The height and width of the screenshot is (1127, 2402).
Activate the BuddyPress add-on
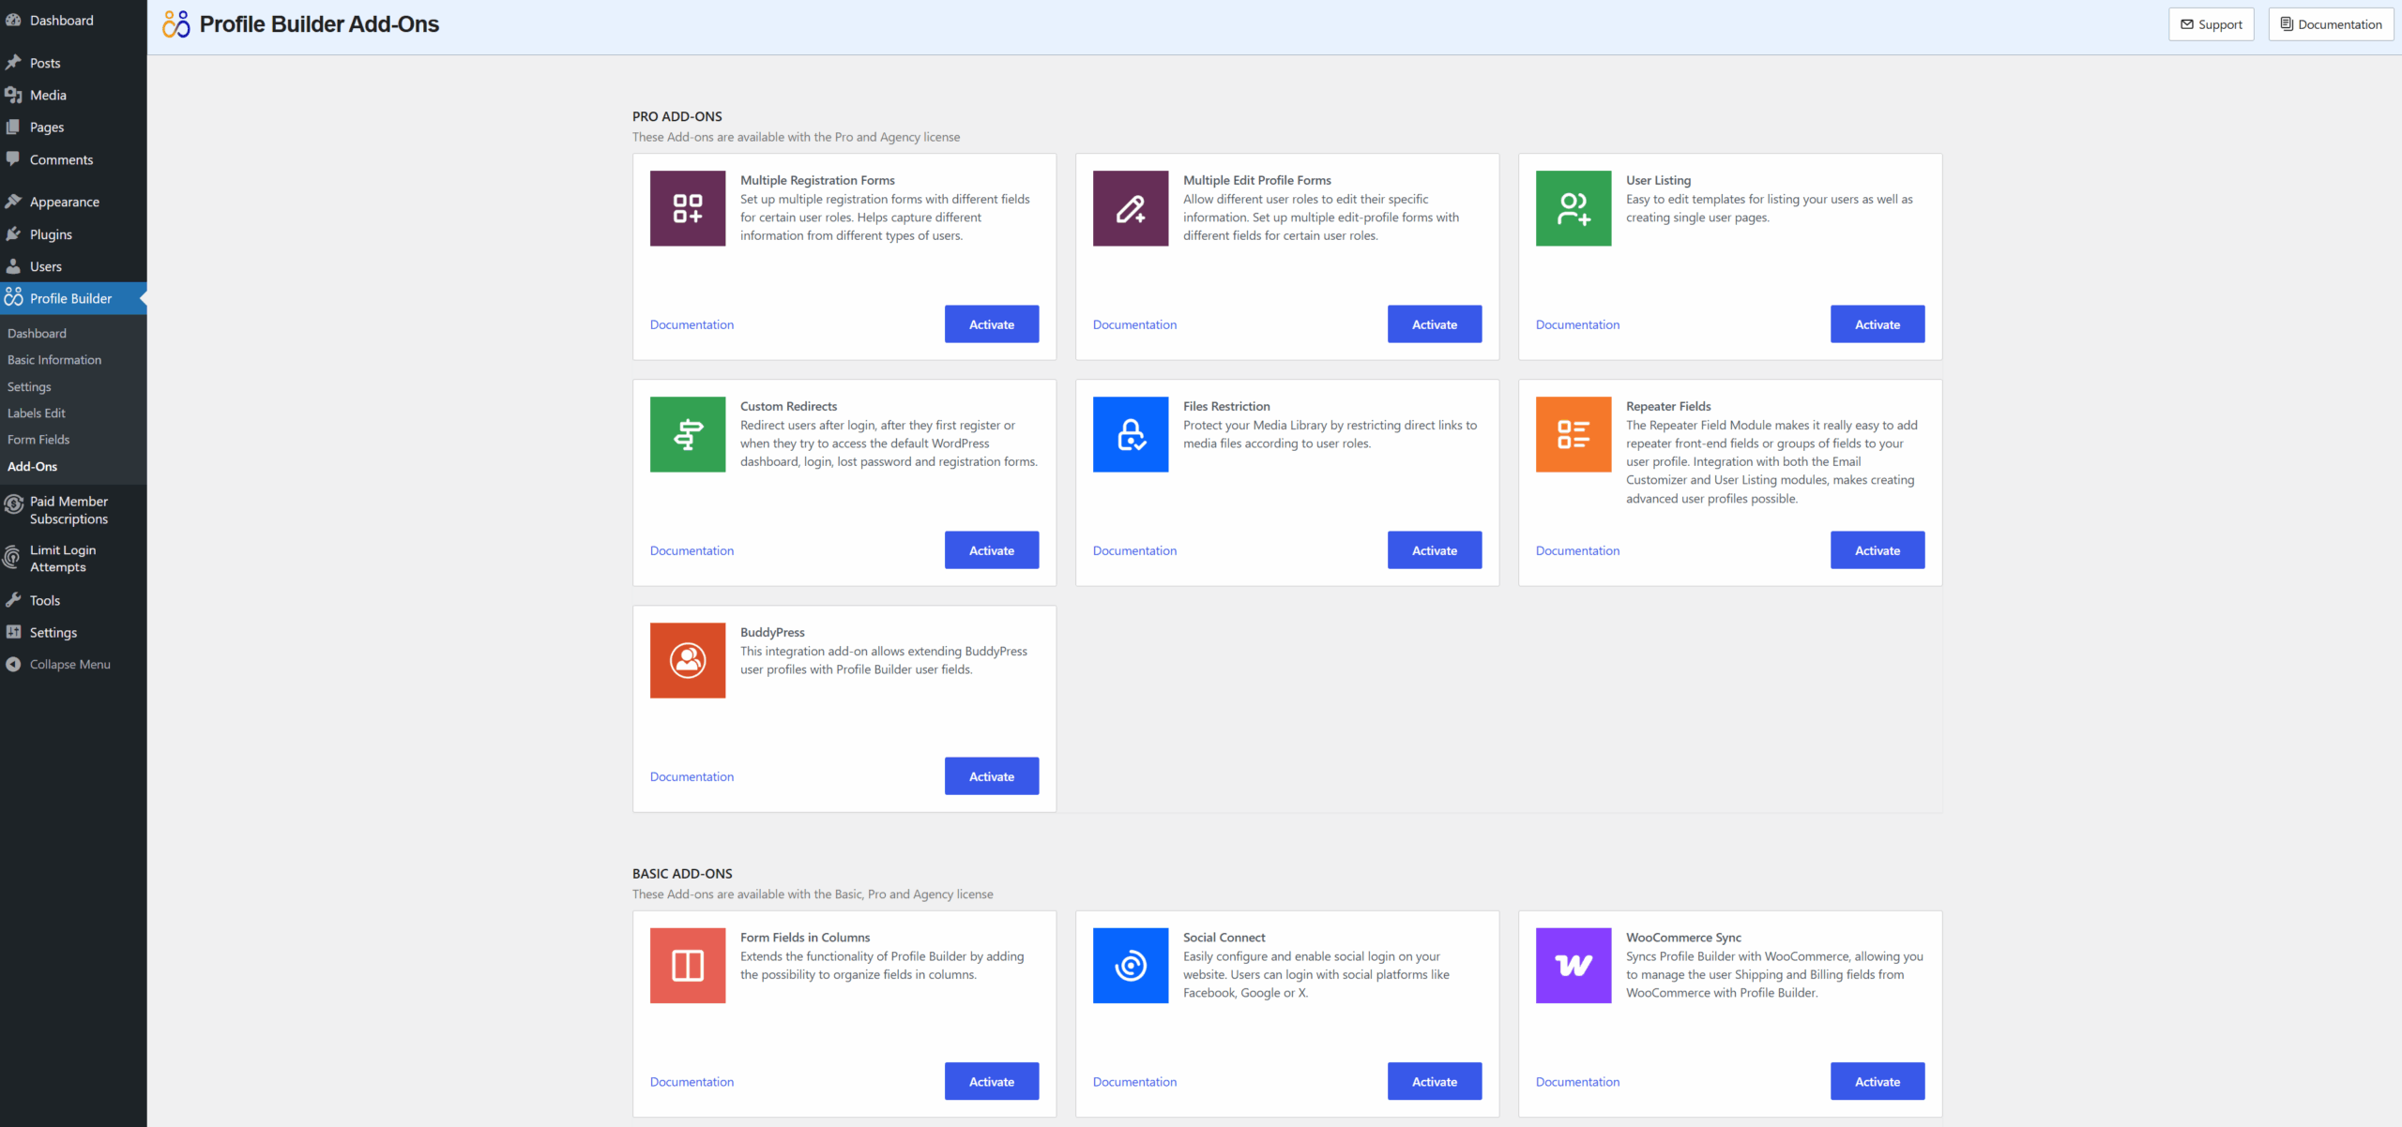pyautogui.click(x=991, y=775)
